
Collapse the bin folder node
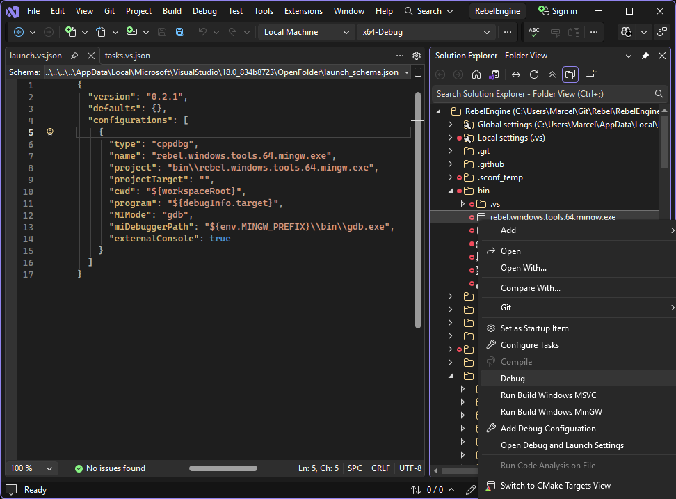pyautogui.click(x=451, y=191)
